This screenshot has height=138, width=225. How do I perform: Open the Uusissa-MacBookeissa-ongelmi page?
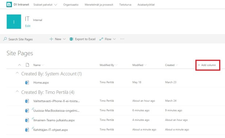pos(56,111)
